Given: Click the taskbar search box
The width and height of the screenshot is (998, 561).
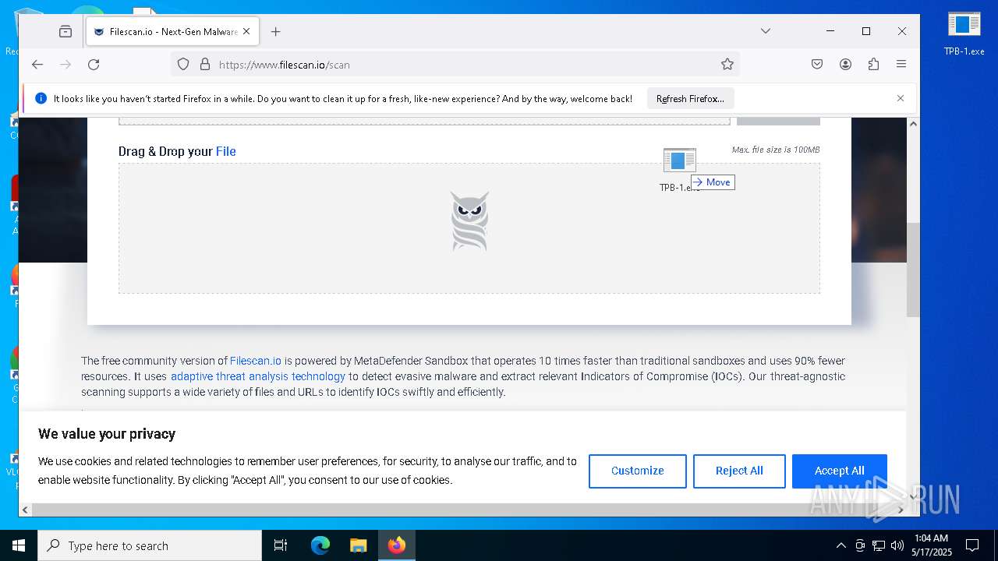Looking at the screenshot, I should coord(150,545).
